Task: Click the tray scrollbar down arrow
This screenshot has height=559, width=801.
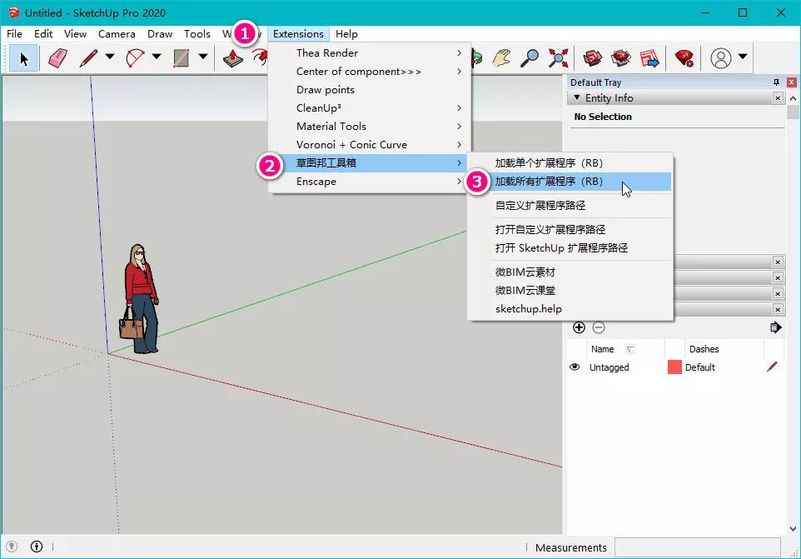Action: pyautogui.click(x=793, y=529)
